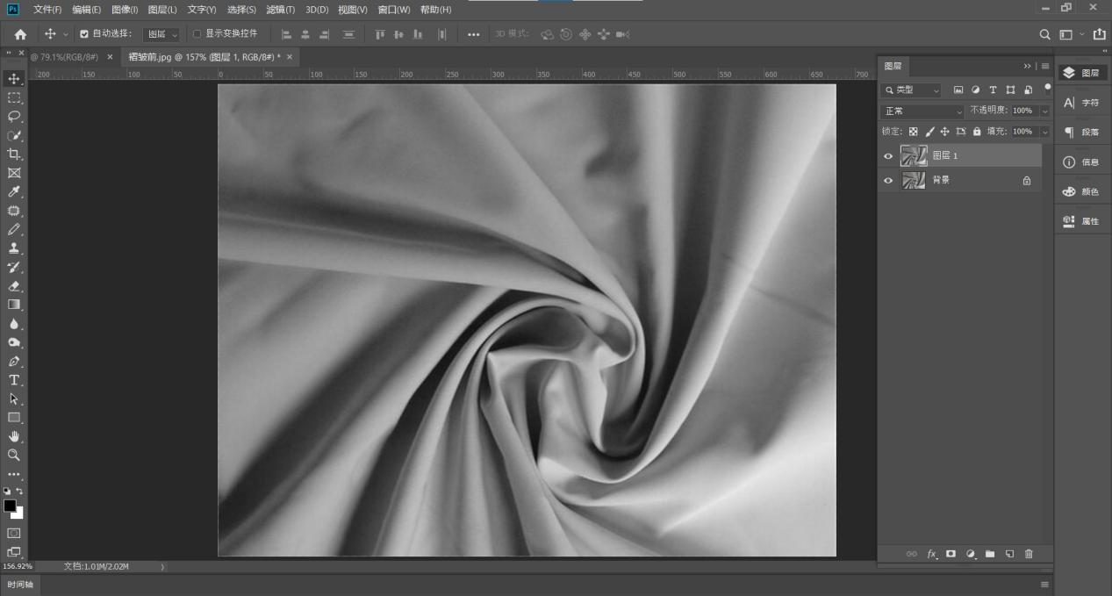
Task: Open the layer filter 类型 dropdown
Action: [x=912, y=90]
